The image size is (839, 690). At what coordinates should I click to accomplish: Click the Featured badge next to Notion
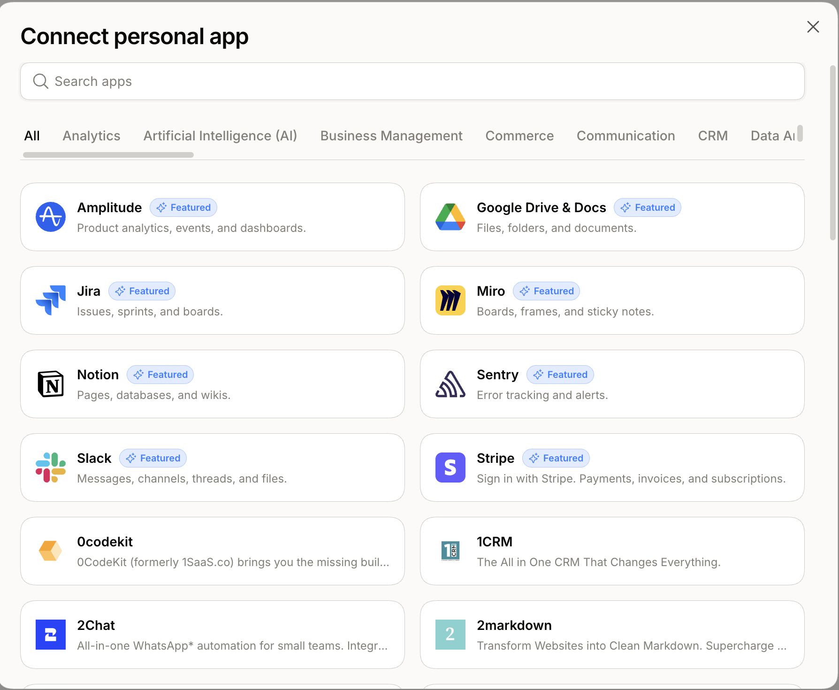point(160,375)
